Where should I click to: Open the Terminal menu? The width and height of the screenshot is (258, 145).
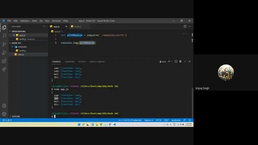coord(56,21)
